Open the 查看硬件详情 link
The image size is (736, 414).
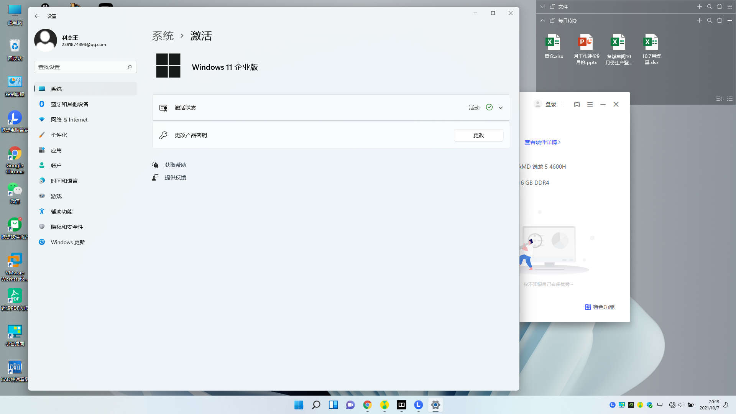(542, 142)
